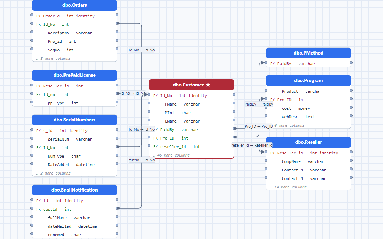Image resolution: width=383 pixels, height=239 pixels.
Task: Click the s_id primary key row
Action: [74, 131]
